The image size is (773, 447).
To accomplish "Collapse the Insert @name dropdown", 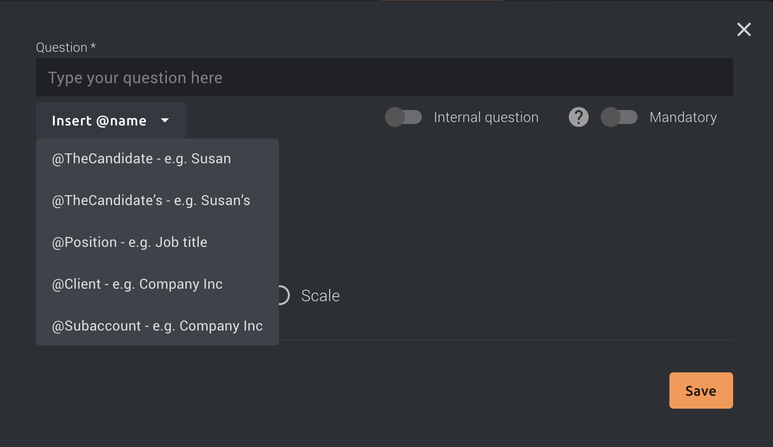I will click(111, 120).
